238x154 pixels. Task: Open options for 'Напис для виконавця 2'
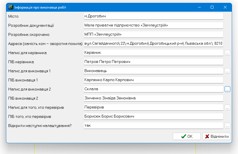(227, 89)
